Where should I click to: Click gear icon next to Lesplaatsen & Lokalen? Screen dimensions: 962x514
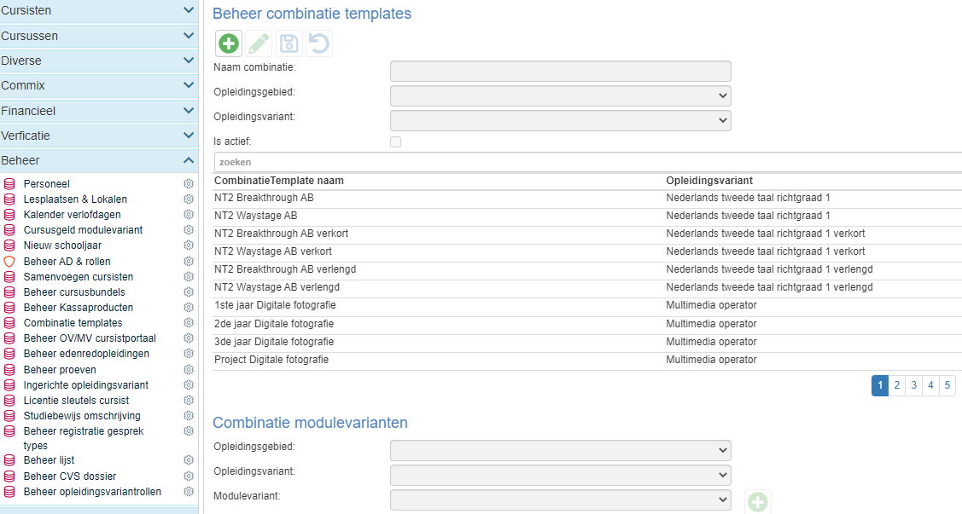tap(189, 199)
